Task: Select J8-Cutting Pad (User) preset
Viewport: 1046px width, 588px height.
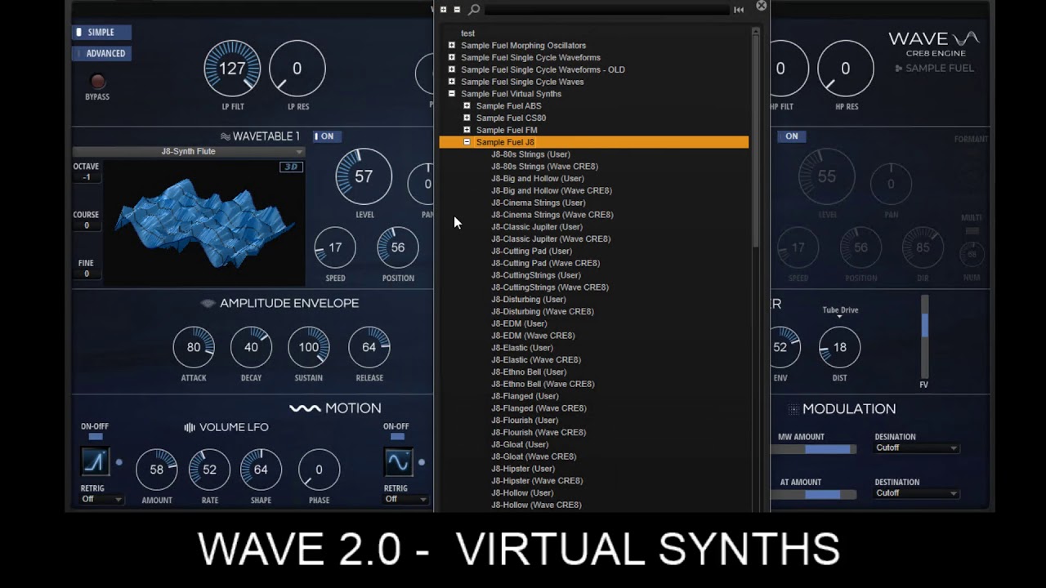Action: click(x=531, y=252)
